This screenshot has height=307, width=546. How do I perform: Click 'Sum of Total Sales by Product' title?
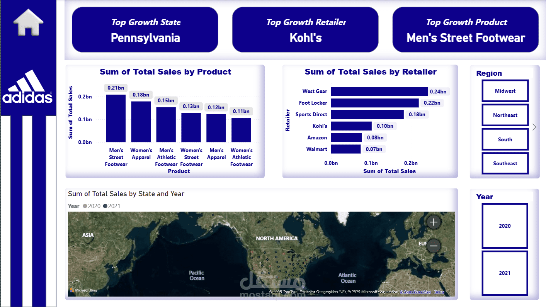(165, 72)
